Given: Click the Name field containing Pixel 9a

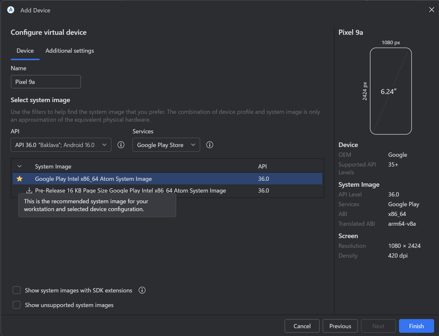Looking at the screenshot, I should tap(46, 82).
